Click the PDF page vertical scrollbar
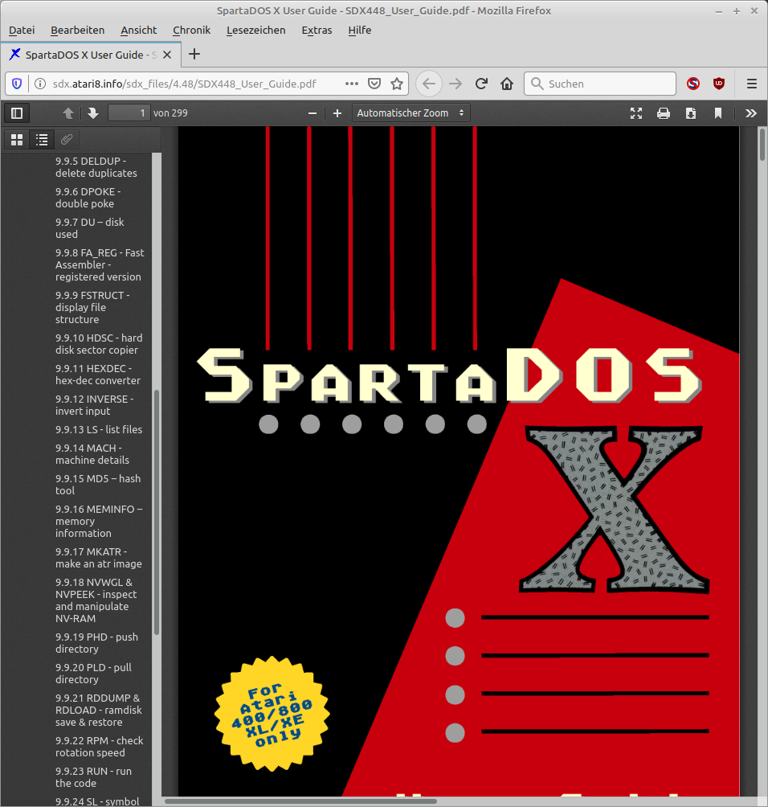 (x=762, y=145)
